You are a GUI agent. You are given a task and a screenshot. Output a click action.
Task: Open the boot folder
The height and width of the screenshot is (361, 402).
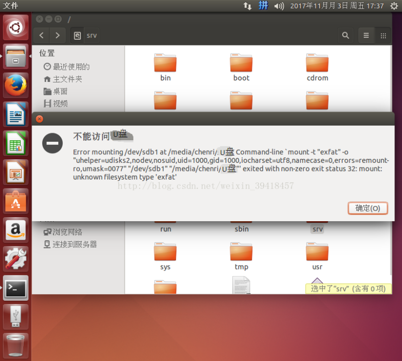241,67
